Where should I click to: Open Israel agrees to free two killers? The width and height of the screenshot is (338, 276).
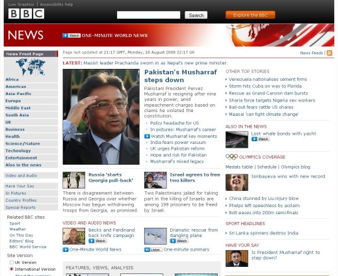195,178
